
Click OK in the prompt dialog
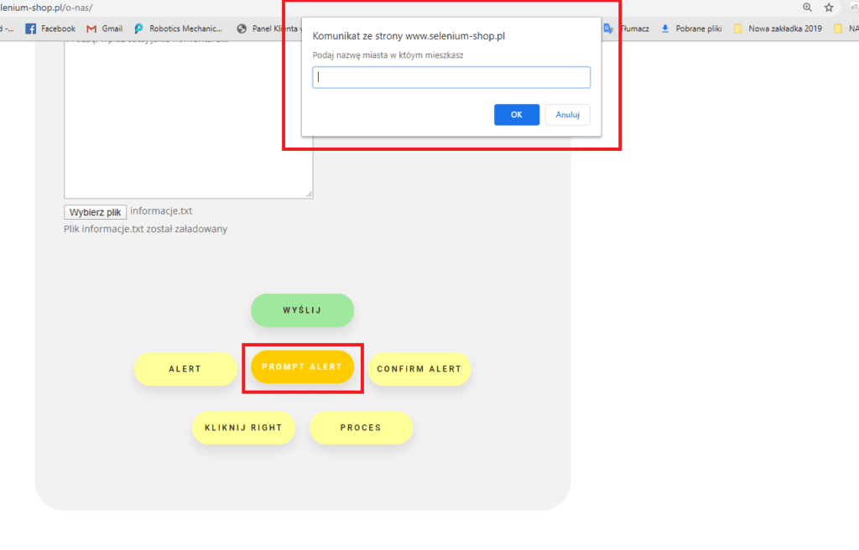516,115
